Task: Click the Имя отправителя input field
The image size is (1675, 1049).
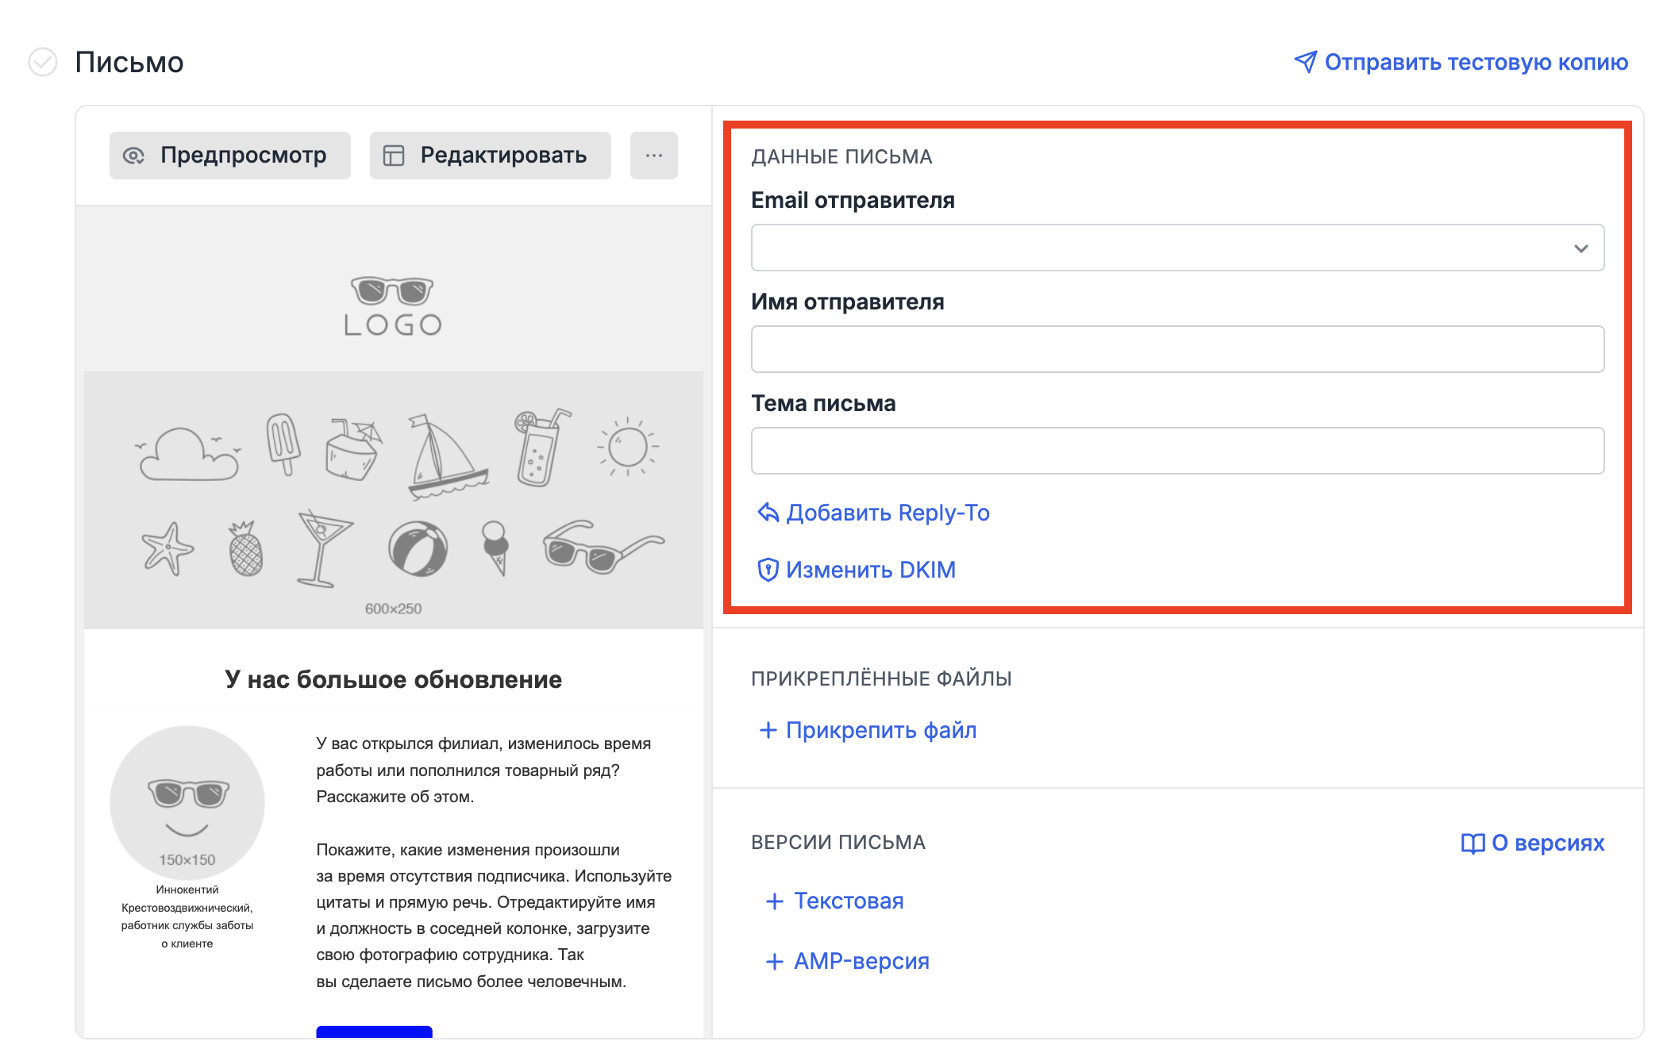Action: (1177, 349)
